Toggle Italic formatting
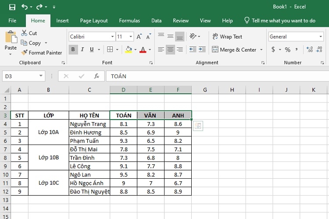329x219 pixels. point(82,49)
